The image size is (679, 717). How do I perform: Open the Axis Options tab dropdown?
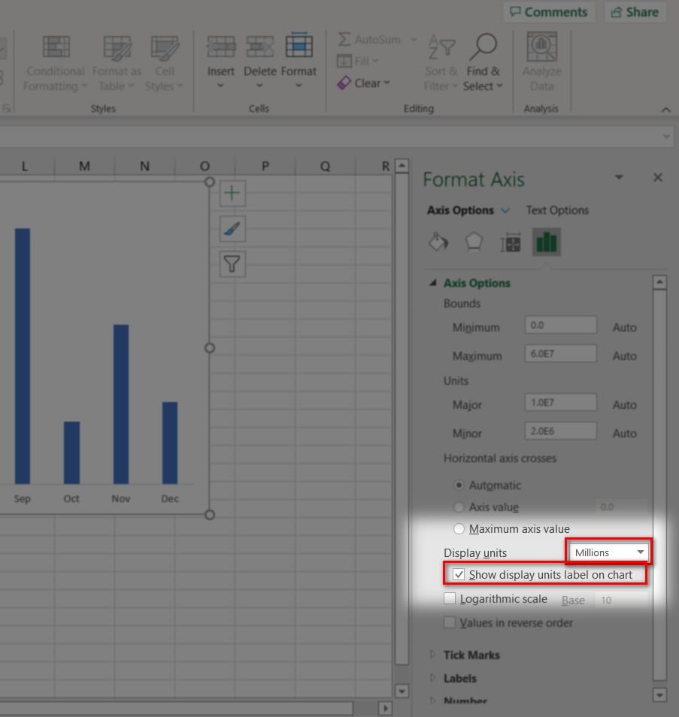point(505,210)
